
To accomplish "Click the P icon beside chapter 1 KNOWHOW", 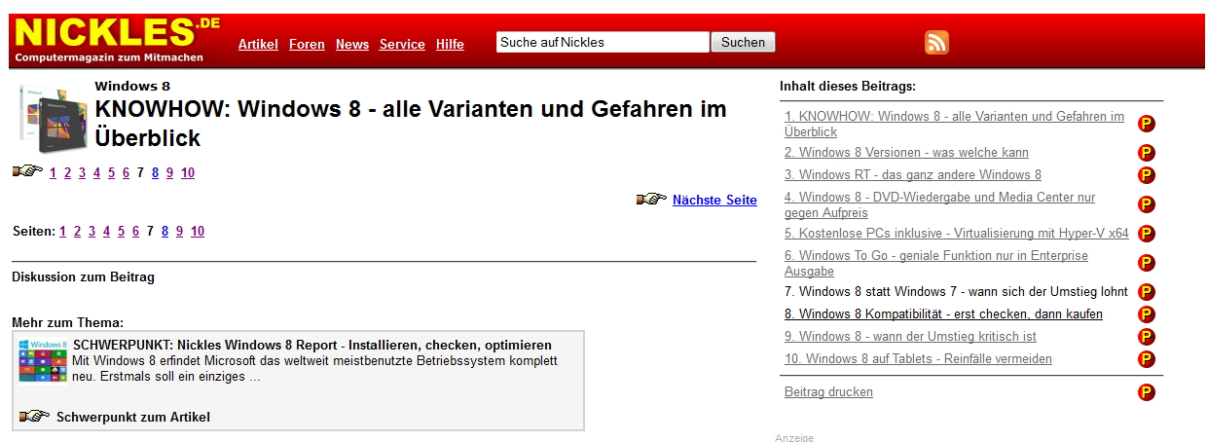I will [x=1147, y=124].
